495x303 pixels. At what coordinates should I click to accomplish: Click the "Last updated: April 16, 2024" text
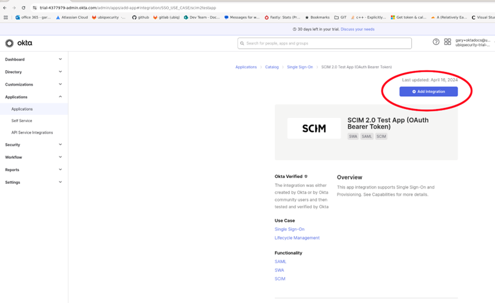point(430,80)
